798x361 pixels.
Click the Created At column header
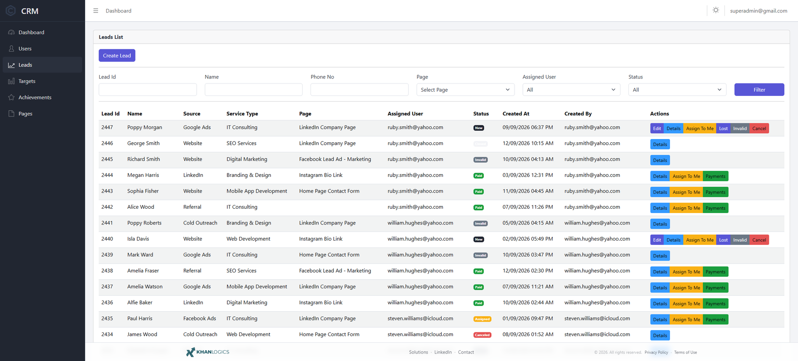coord(516,114)
